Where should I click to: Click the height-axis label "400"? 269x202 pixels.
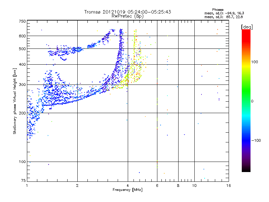[23, 64]
